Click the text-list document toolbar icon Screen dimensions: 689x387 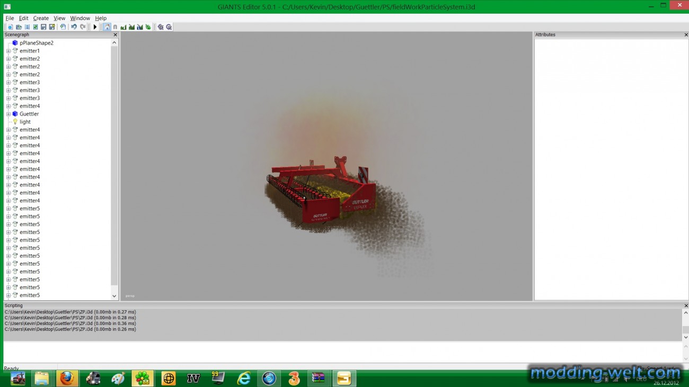click(x=27, y=27)
